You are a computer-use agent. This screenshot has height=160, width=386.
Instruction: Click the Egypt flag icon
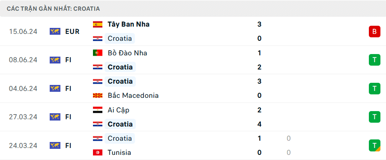(98, 110)
